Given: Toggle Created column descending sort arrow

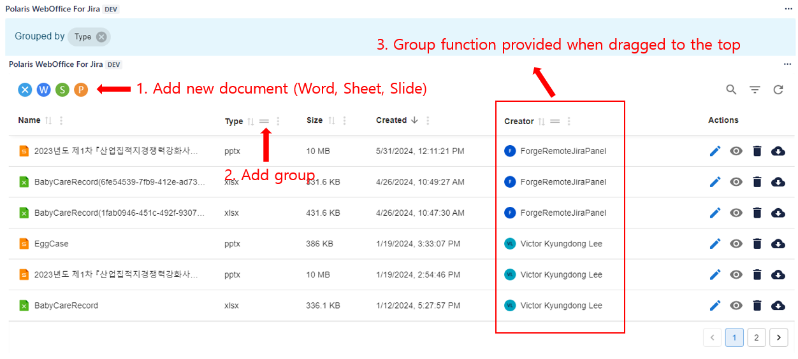Looking at the screenshot, I should (x=415, y=120).
